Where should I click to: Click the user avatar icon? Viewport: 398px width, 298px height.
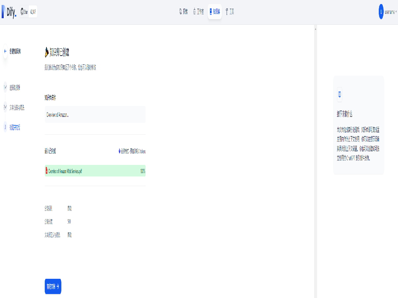point(381,12)
